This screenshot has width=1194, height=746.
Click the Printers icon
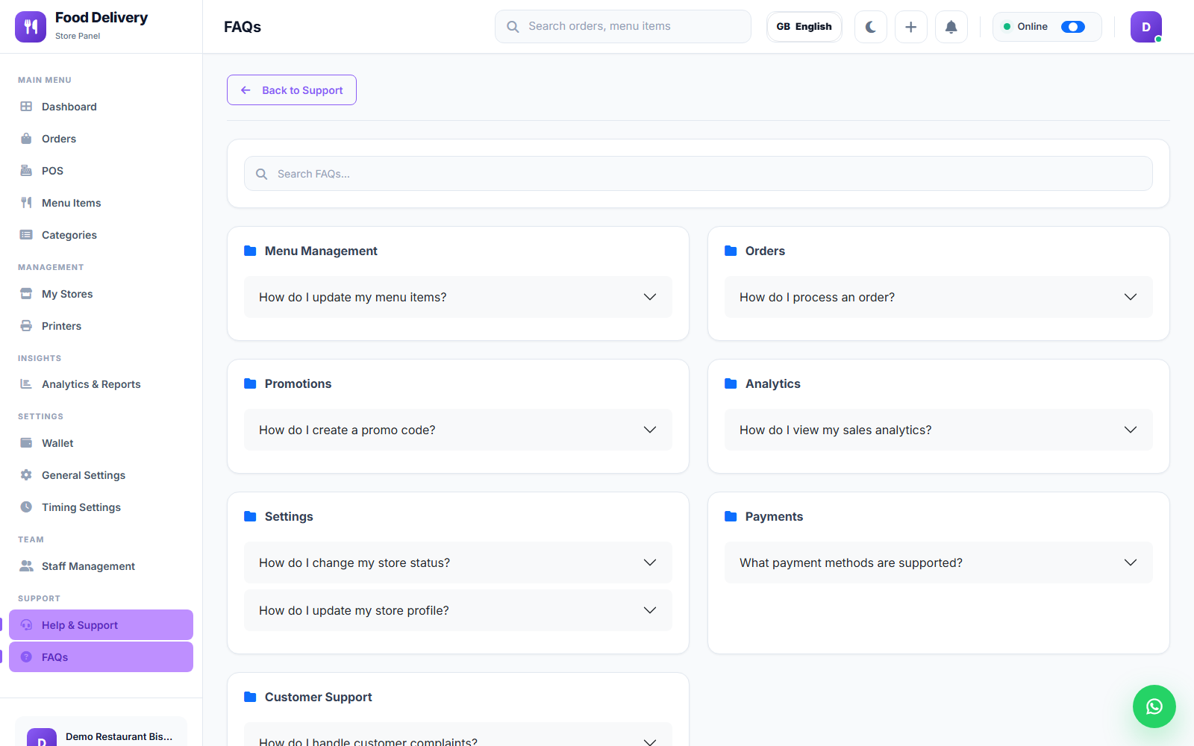26,326
